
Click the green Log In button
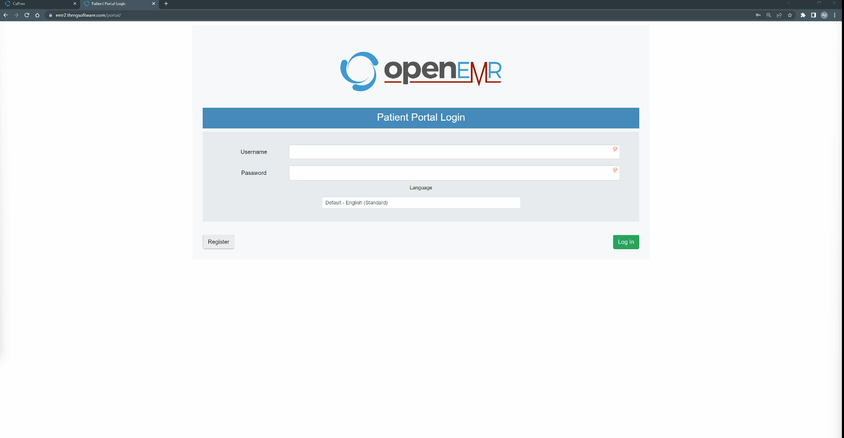(x=626, y=242)
